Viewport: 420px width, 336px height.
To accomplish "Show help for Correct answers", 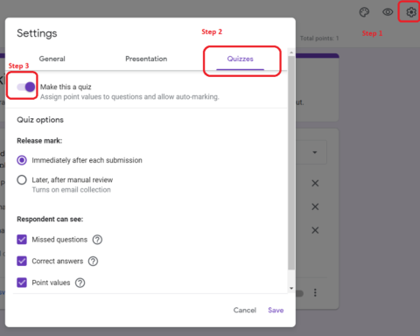I will (93, 261).
